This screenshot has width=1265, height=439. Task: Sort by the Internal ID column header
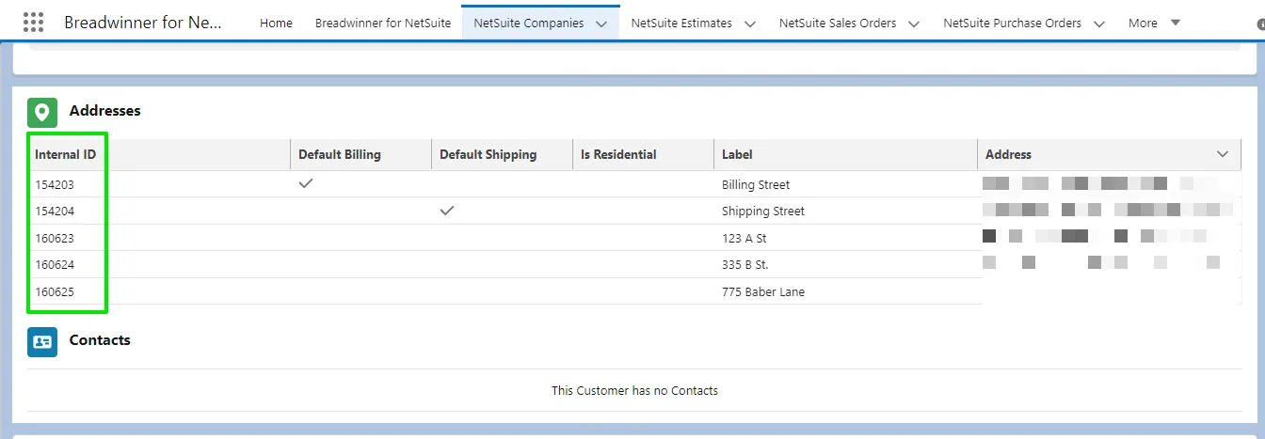(x=66, y=154)
